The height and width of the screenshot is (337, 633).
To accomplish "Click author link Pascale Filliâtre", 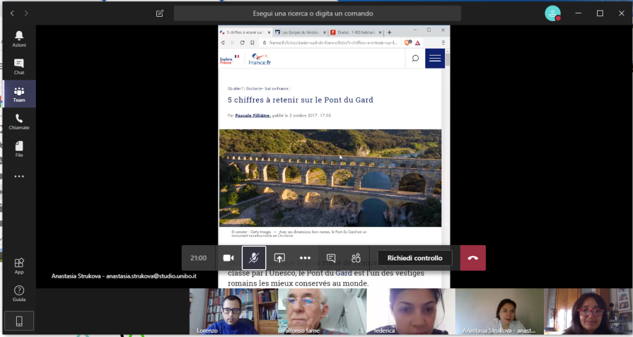I will point(253,115).
